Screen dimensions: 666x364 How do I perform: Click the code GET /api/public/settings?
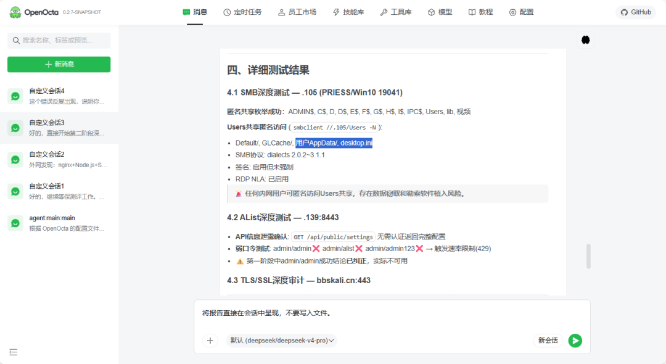[x=333, y=237]
